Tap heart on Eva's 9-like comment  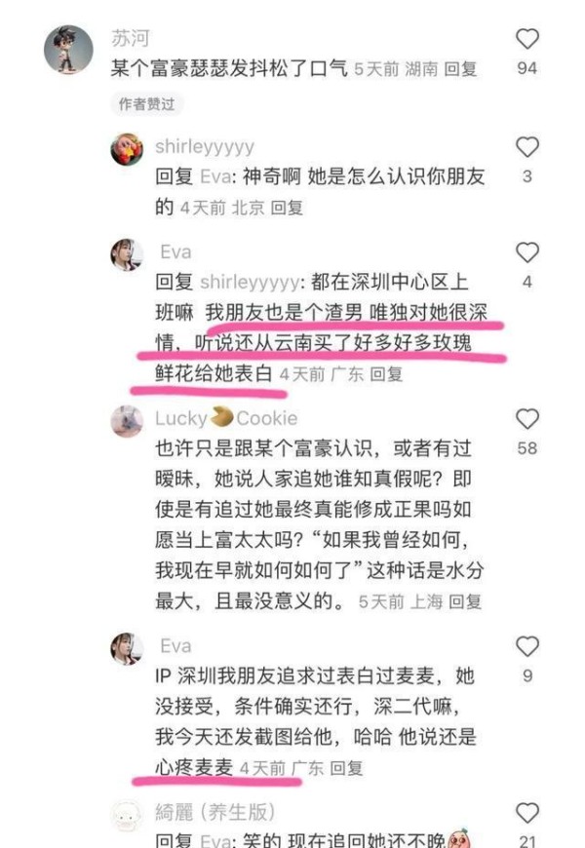(x=527, y=646)
